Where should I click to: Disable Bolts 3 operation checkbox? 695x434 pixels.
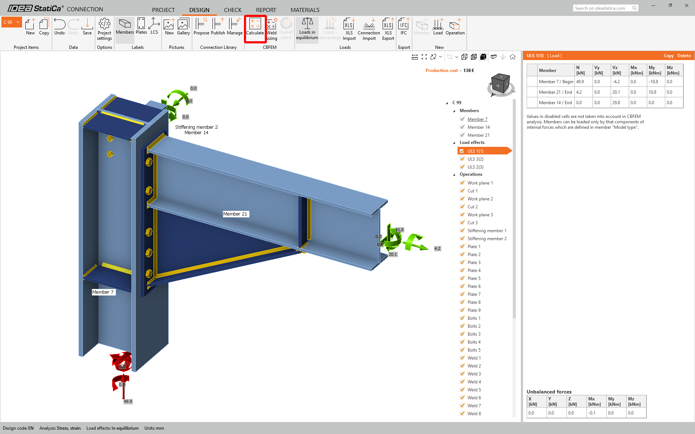462,334
